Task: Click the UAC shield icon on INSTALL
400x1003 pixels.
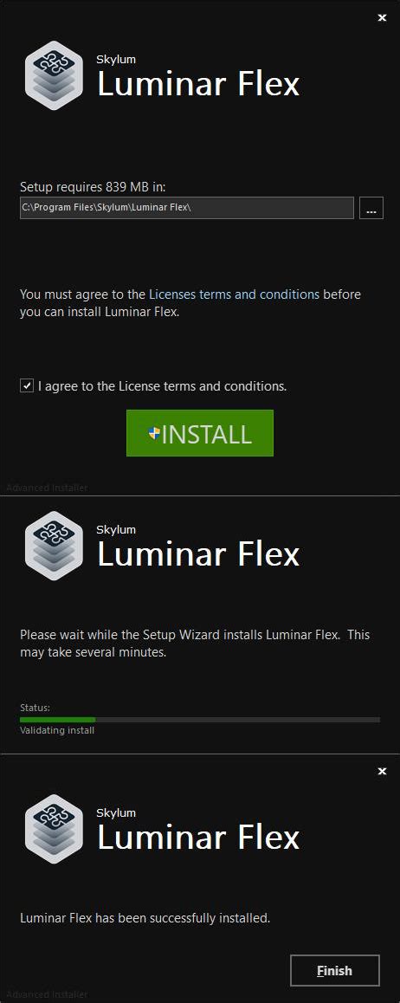Action: click(x=154, y=433)
